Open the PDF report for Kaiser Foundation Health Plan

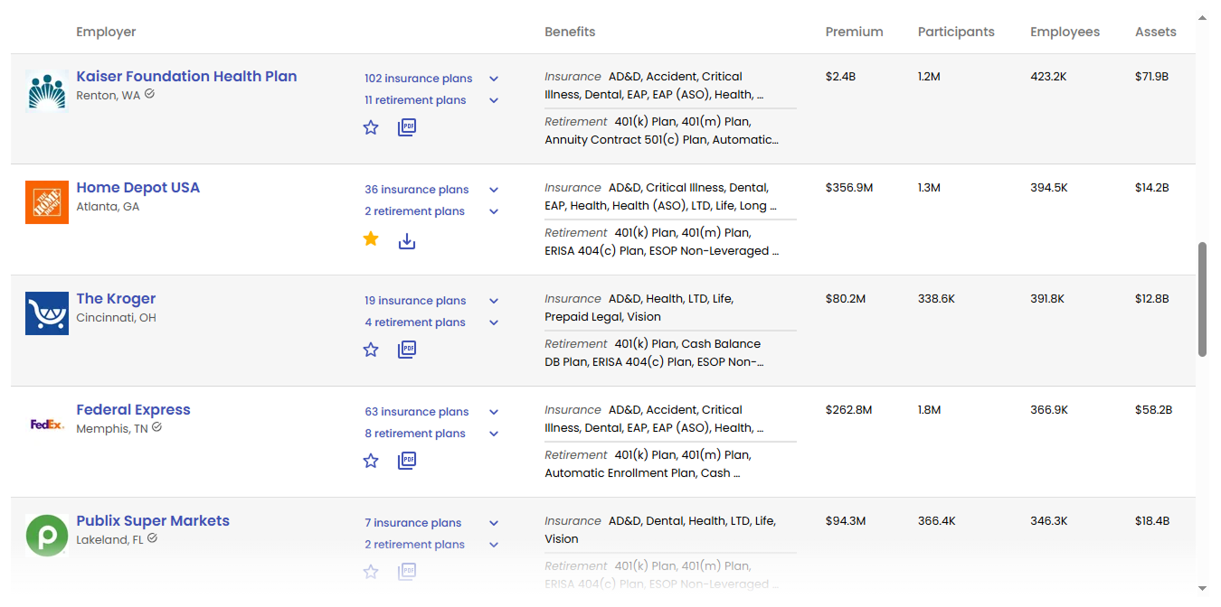pos(406,126)
